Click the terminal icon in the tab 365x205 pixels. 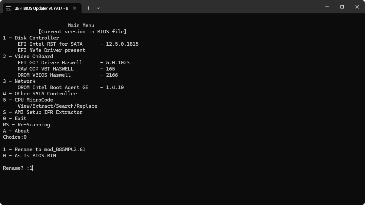[9, 8]
